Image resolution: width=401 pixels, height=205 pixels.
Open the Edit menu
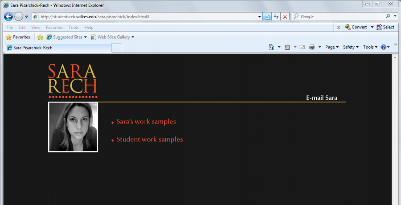tap(22, 27)
